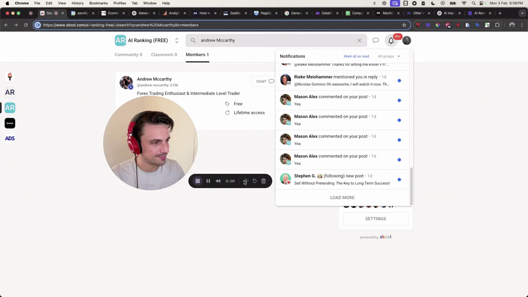This screenshot has width=528, height=297.
Task: Open the ADS community from sidebar
Action: (x=10, y=138)
